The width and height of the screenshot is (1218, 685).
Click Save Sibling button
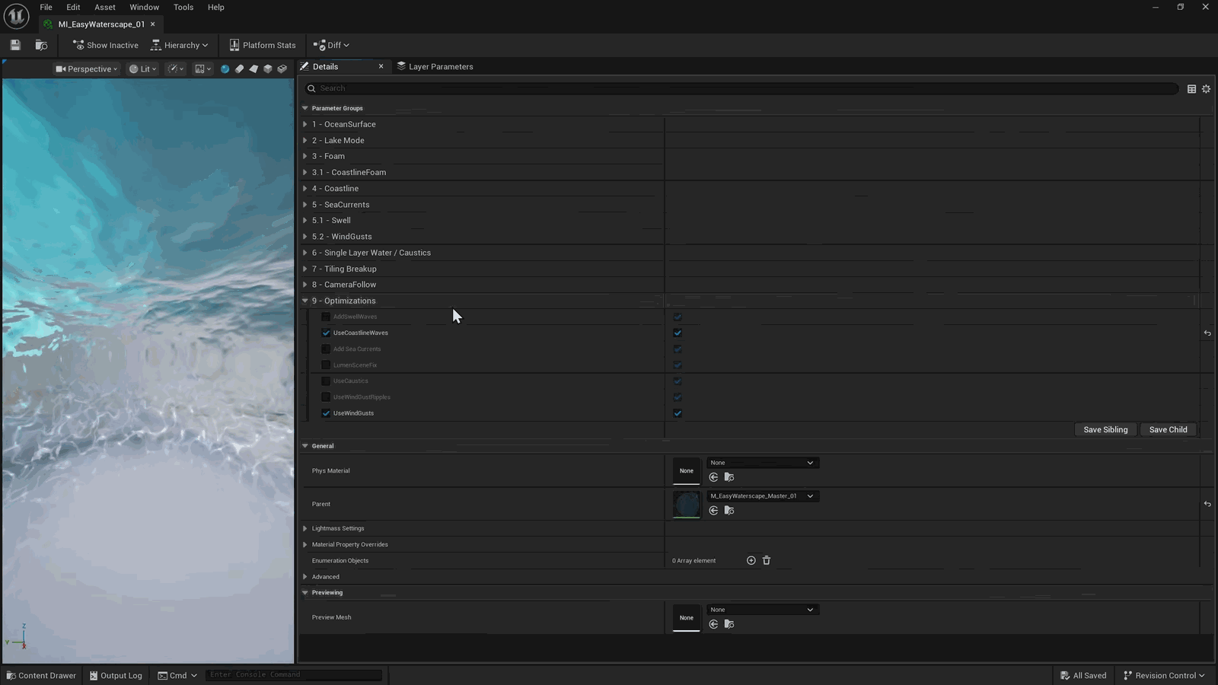(x=1105, y=429)
